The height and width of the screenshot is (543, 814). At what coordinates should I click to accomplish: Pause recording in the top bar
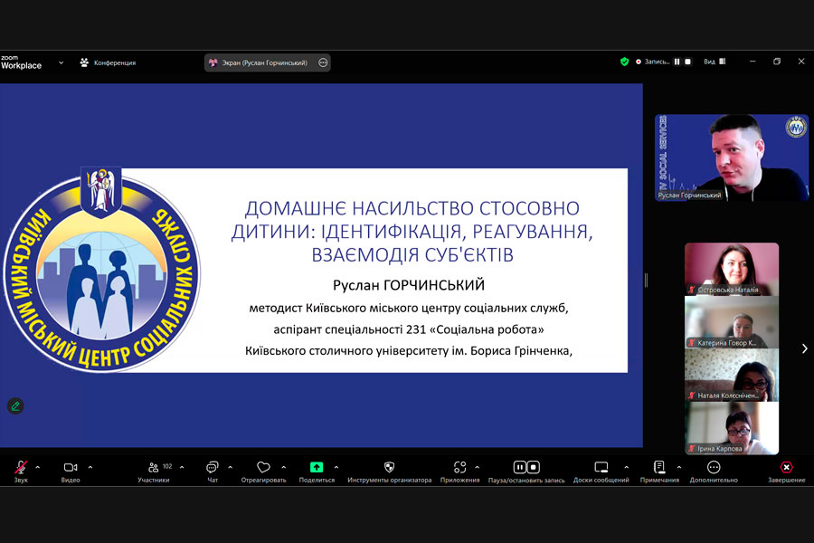pos(677,62)
